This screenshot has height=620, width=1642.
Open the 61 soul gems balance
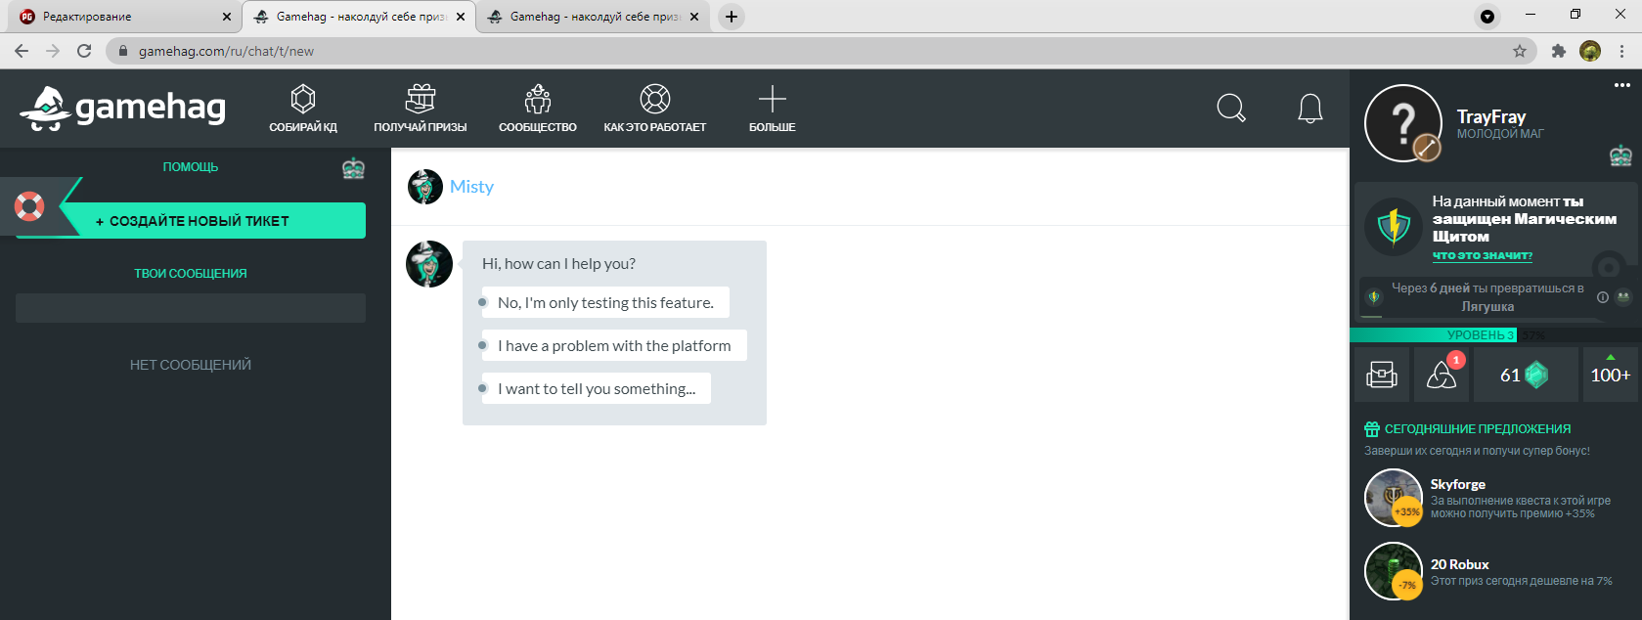tap(1525, 375)
